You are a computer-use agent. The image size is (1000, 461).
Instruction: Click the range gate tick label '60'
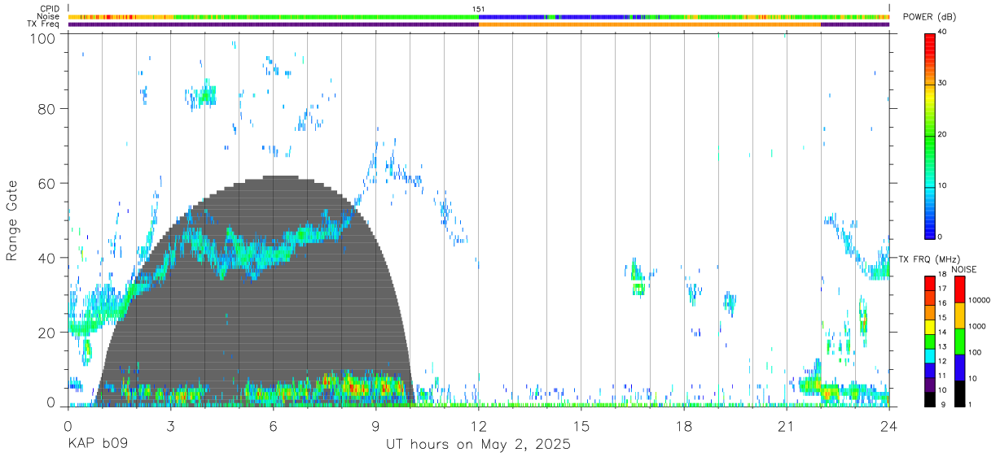(x=46, y=183)
